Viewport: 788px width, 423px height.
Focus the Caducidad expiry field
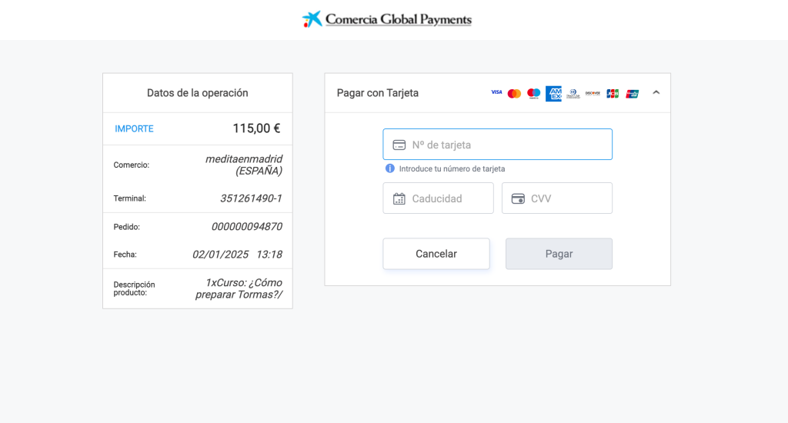(438, 198)
